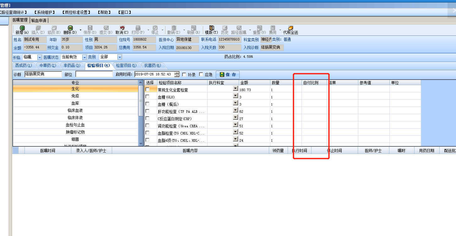This screenshot has height=236, width=456.
Task: Switch to the 非药品 tab
Action: coord(72,66)
